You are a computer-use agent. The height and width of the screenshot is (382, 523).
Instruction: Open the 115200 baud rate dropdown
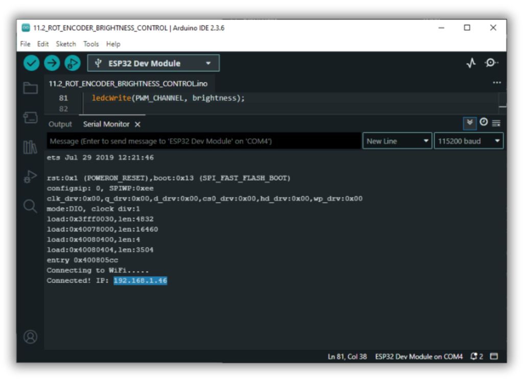(x=469, y=141)
